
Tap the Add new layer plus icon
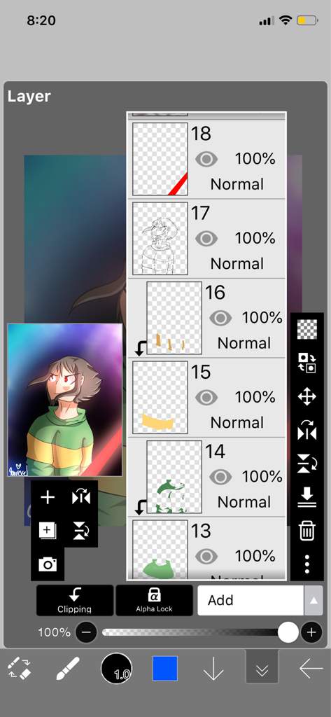point(48,498)
